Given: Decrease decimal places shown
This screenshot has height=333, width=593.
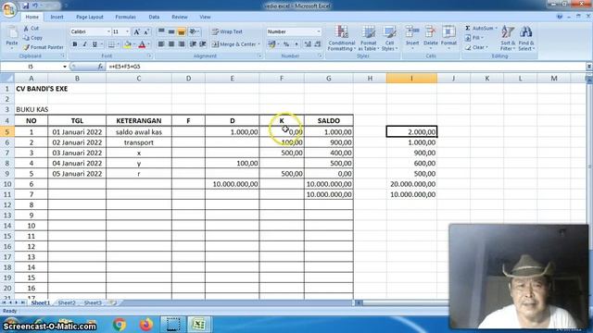Looking at the screenshot, I should click(x=318, y=44).
